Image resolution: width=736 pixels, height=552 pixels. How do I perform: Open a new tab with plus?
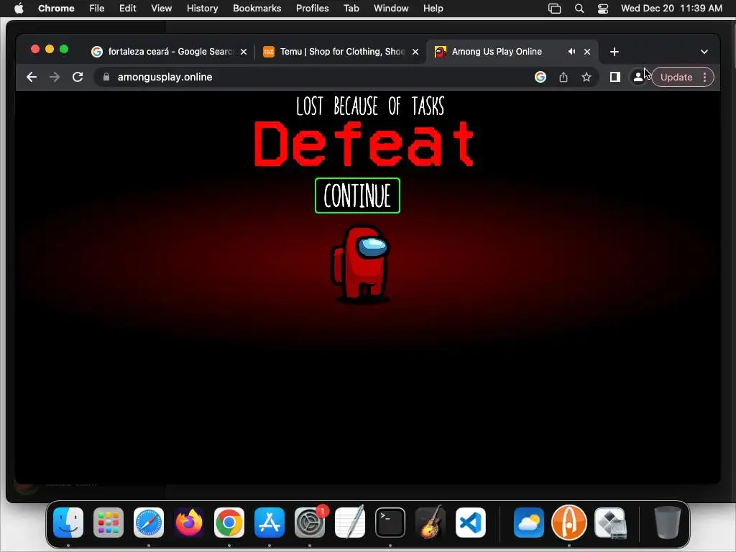615,52
